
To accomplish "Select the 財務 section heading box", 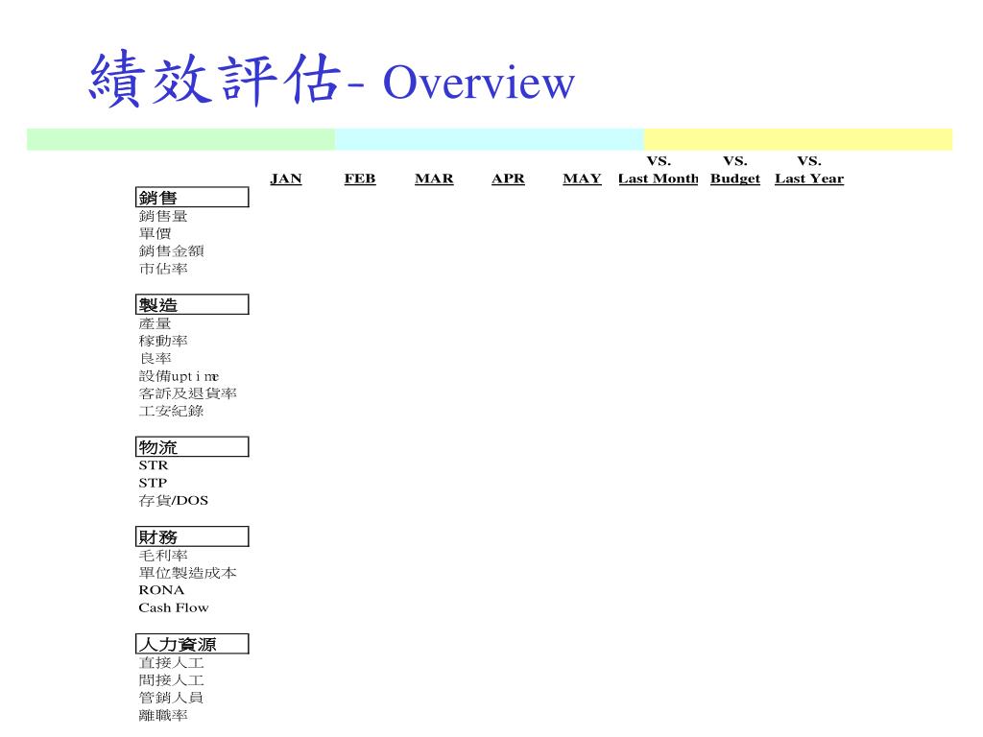I will click(192, 536).
